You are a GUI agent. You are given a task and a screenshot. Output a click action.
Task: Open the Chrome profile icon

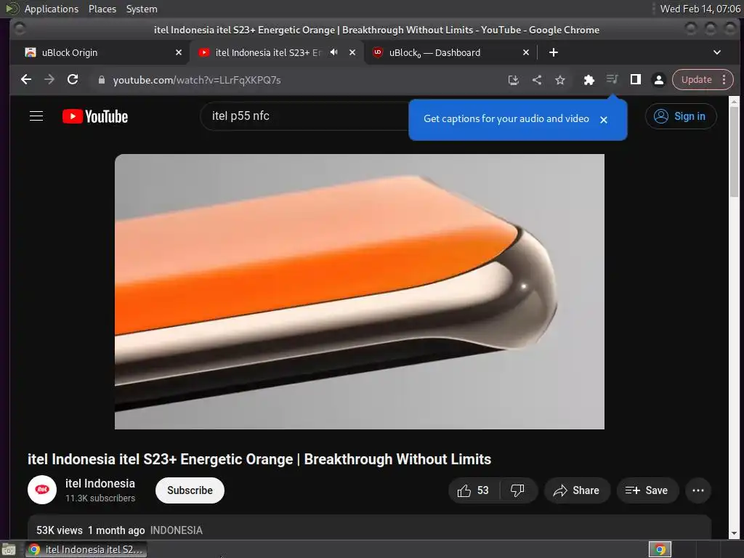coord(658,80)
